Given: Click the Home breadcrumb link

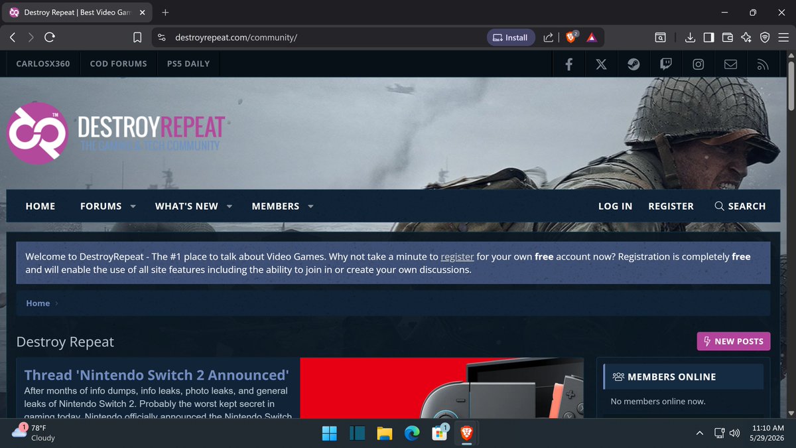Looking at the screenshot, I should (x=38, y=303).
